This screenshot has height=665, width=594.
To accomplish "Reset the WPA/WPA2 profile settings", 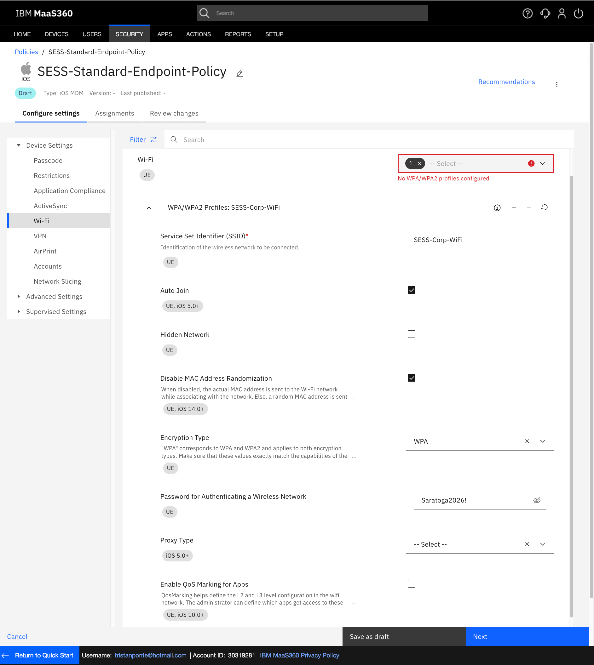I will (x=544, y=207).
